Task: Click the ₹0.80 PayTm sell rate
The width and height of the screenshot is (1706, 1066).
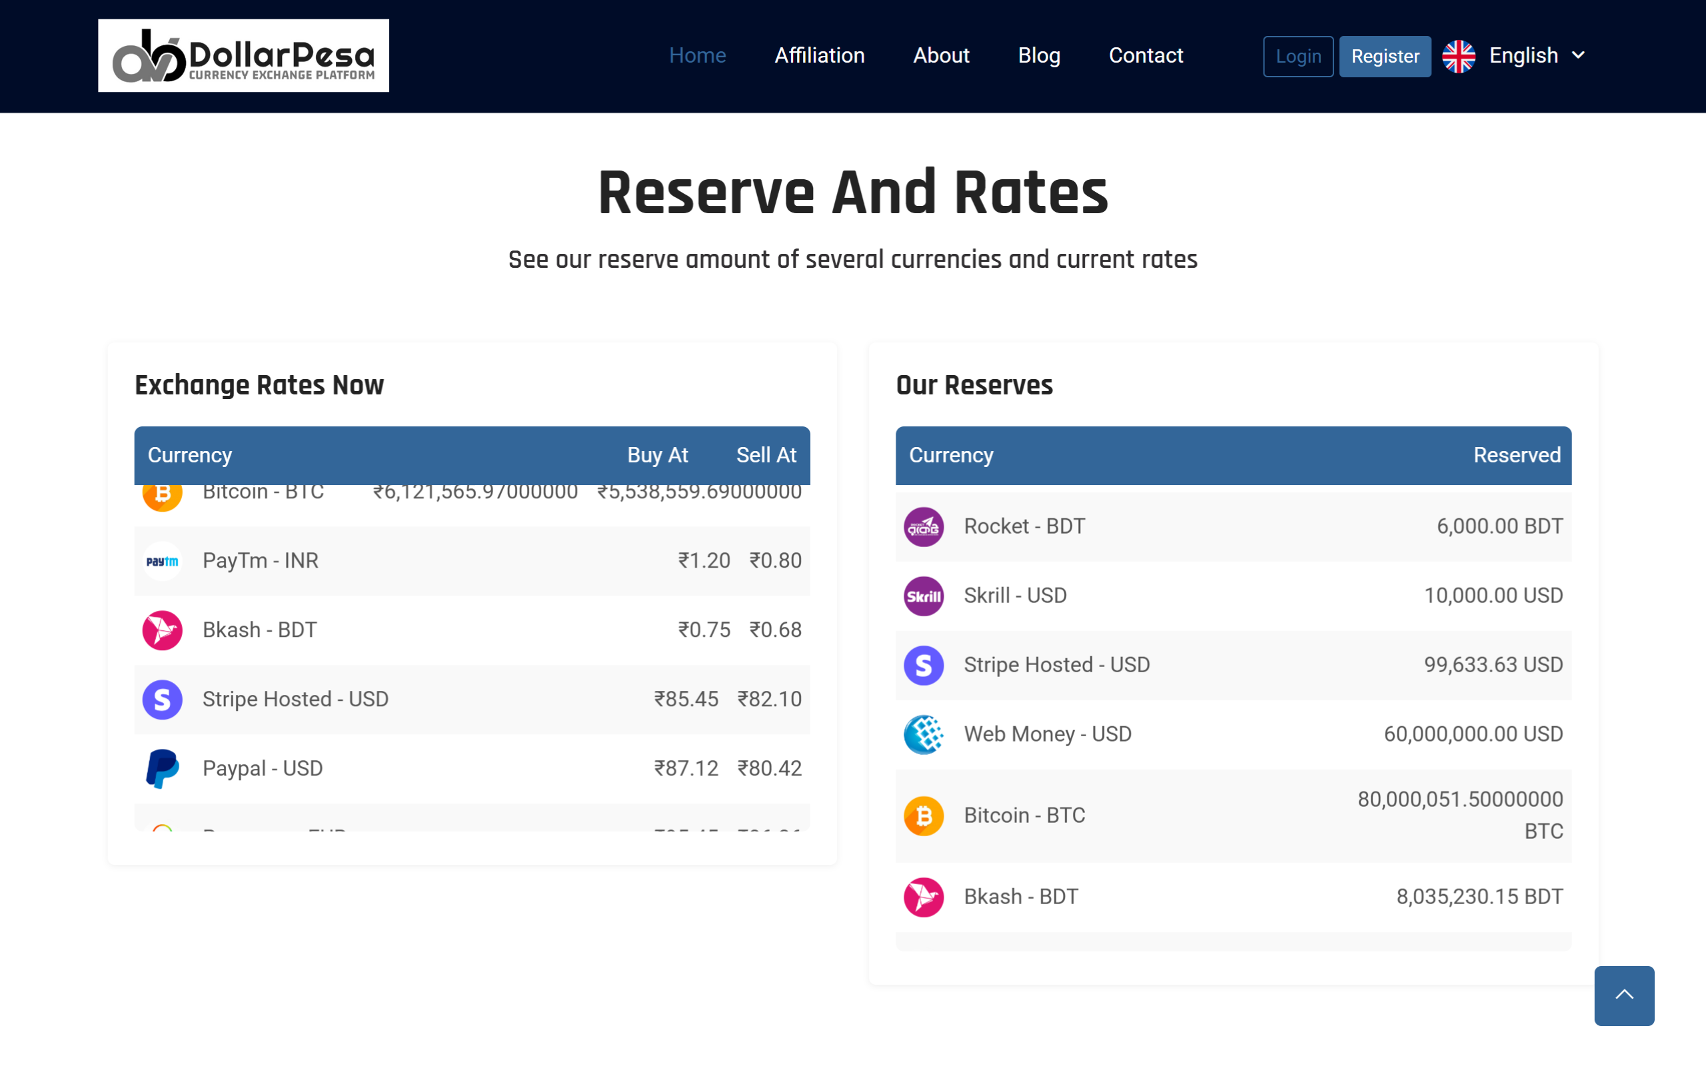Action: (x=776, y=561)
